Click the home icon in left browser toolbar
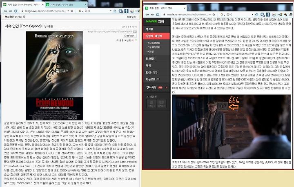Screen dimensions: 294x187 coord(115,11)
